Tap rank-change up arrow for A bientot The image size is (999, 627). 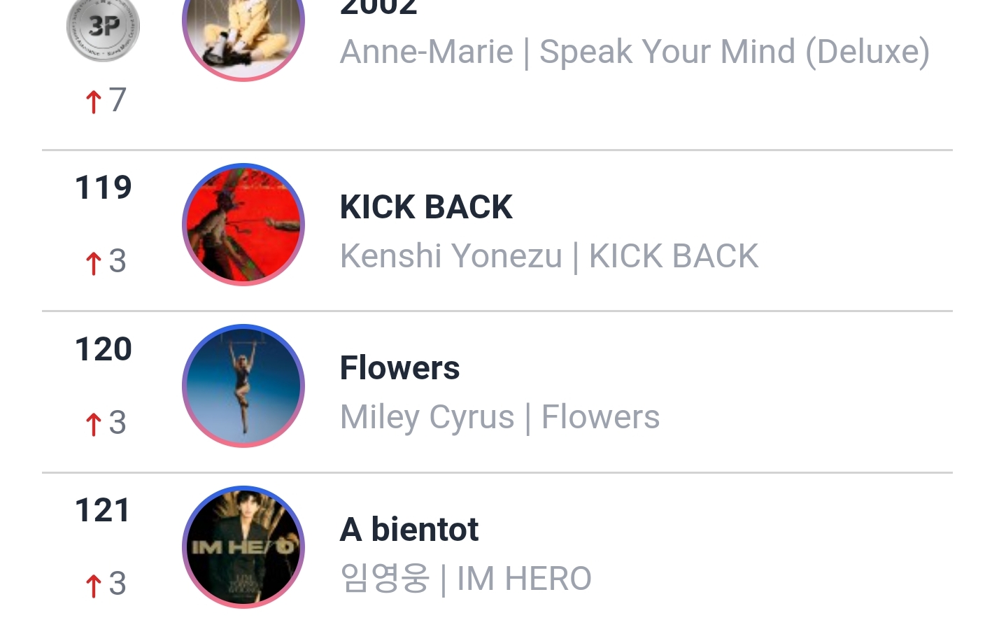[93, 586]
